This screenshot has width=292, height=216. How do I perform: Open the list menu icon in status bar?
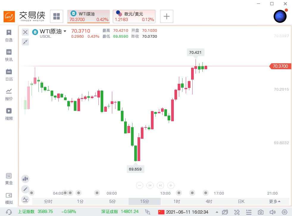coord(249,212)
